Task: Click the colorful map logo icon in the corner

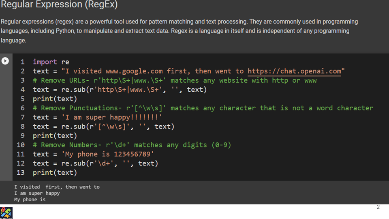Action: [x=6, y=213]
